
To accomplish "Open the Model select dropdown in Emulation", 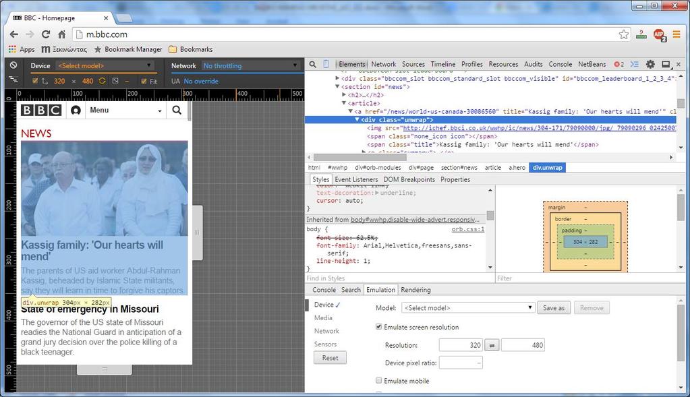I will [x=468, y=308].
